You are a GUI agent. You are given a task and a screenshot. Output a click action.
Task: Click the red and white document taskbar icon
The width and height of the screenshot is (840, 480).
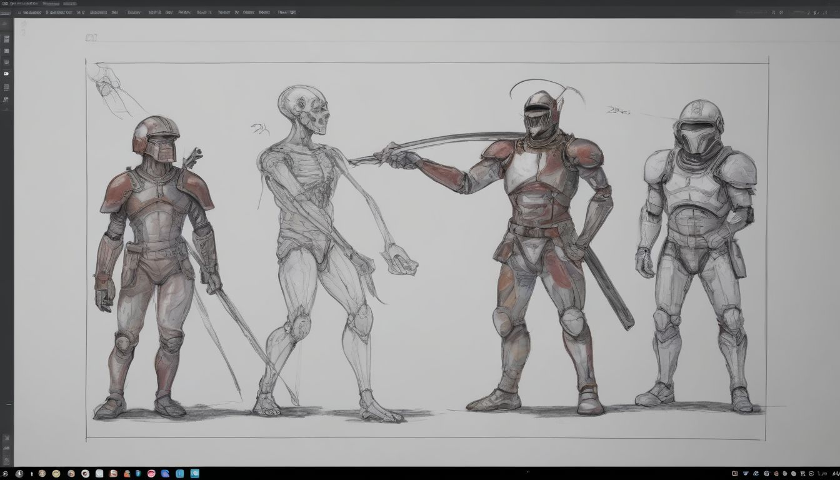(113, 474)
